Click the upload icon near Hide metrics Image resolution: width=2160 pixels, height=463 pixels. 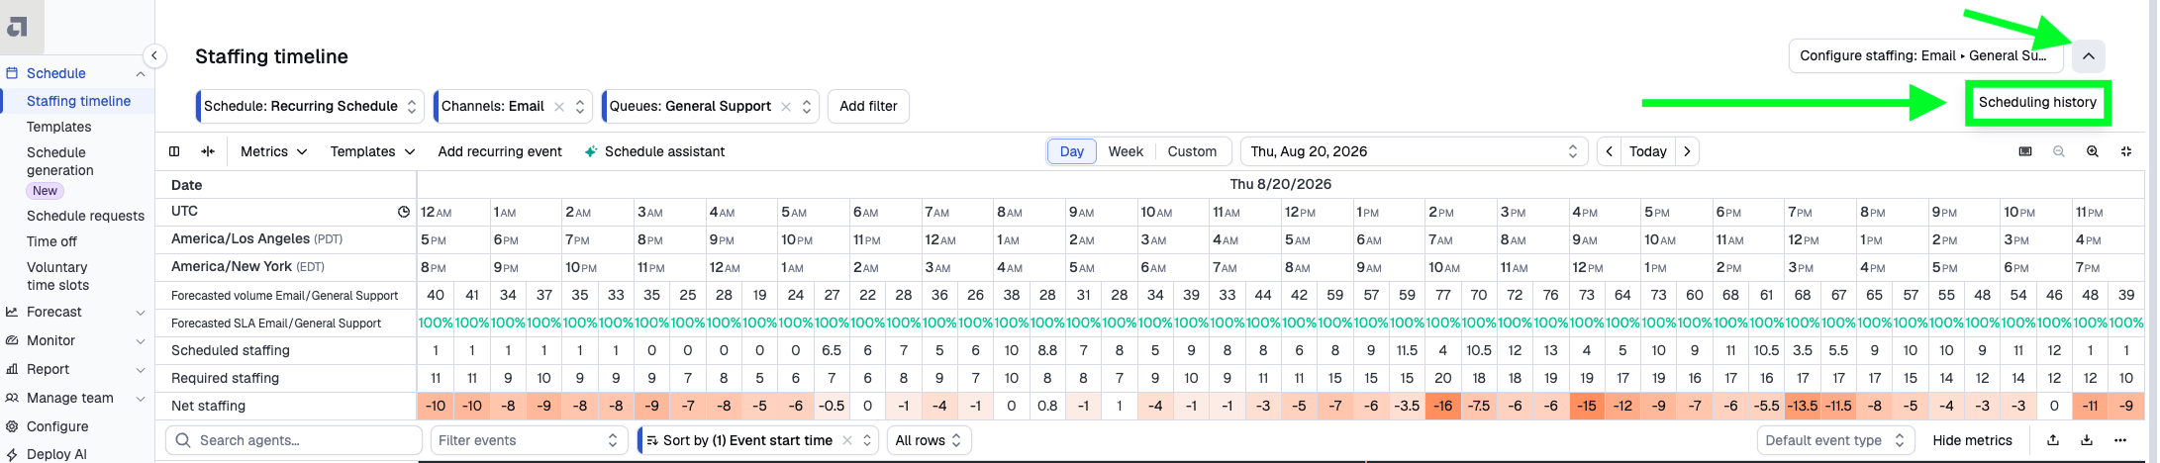[2052, 440]
